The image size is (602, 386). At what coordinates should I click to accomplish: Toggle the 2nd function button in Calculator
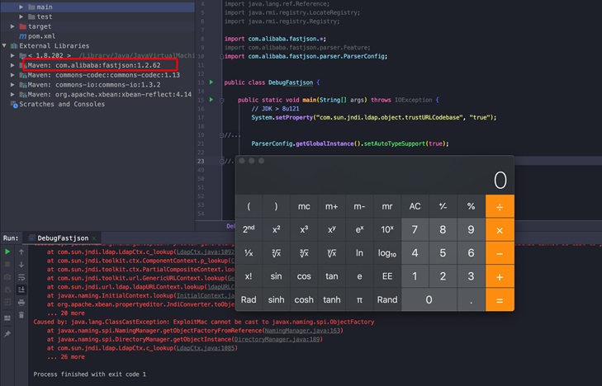pos(249,229)
